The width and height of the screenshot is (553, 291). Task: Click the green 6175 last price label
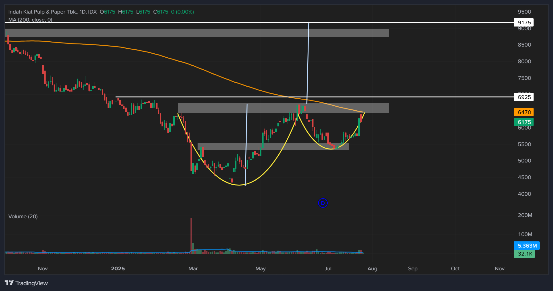coord(524,122)
